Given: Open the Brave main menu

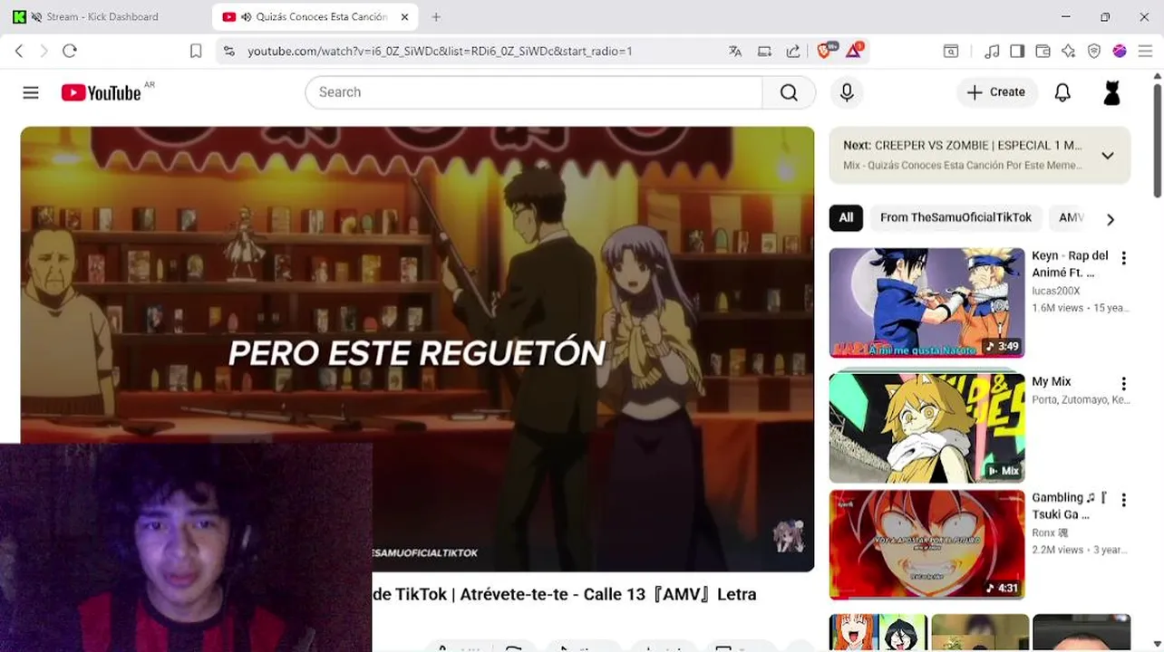Looking at the screenshot, I should 1145,52.
